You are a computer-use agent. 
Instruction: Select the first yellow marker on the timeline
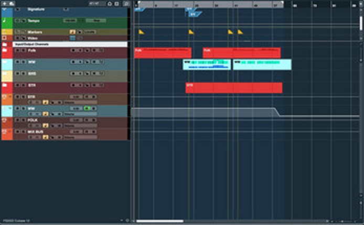coord(142,32)
